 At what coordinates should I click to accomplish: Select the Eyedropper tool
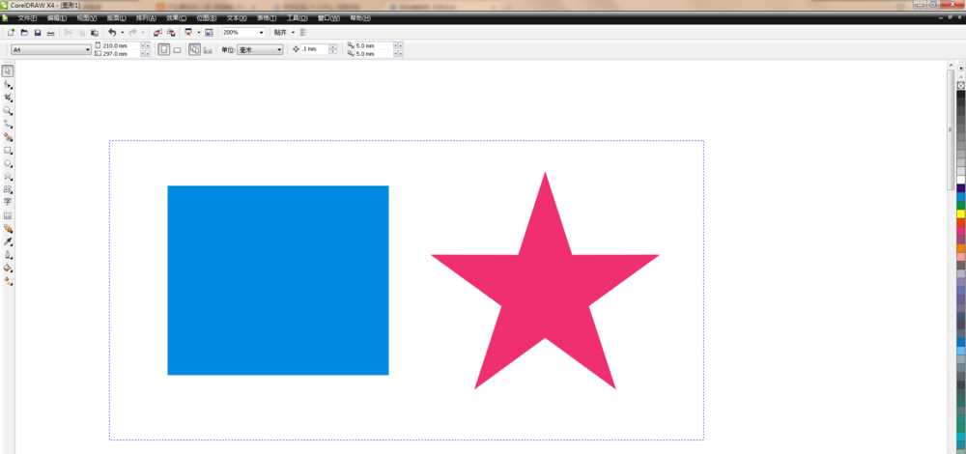click(x=8, y=241)
